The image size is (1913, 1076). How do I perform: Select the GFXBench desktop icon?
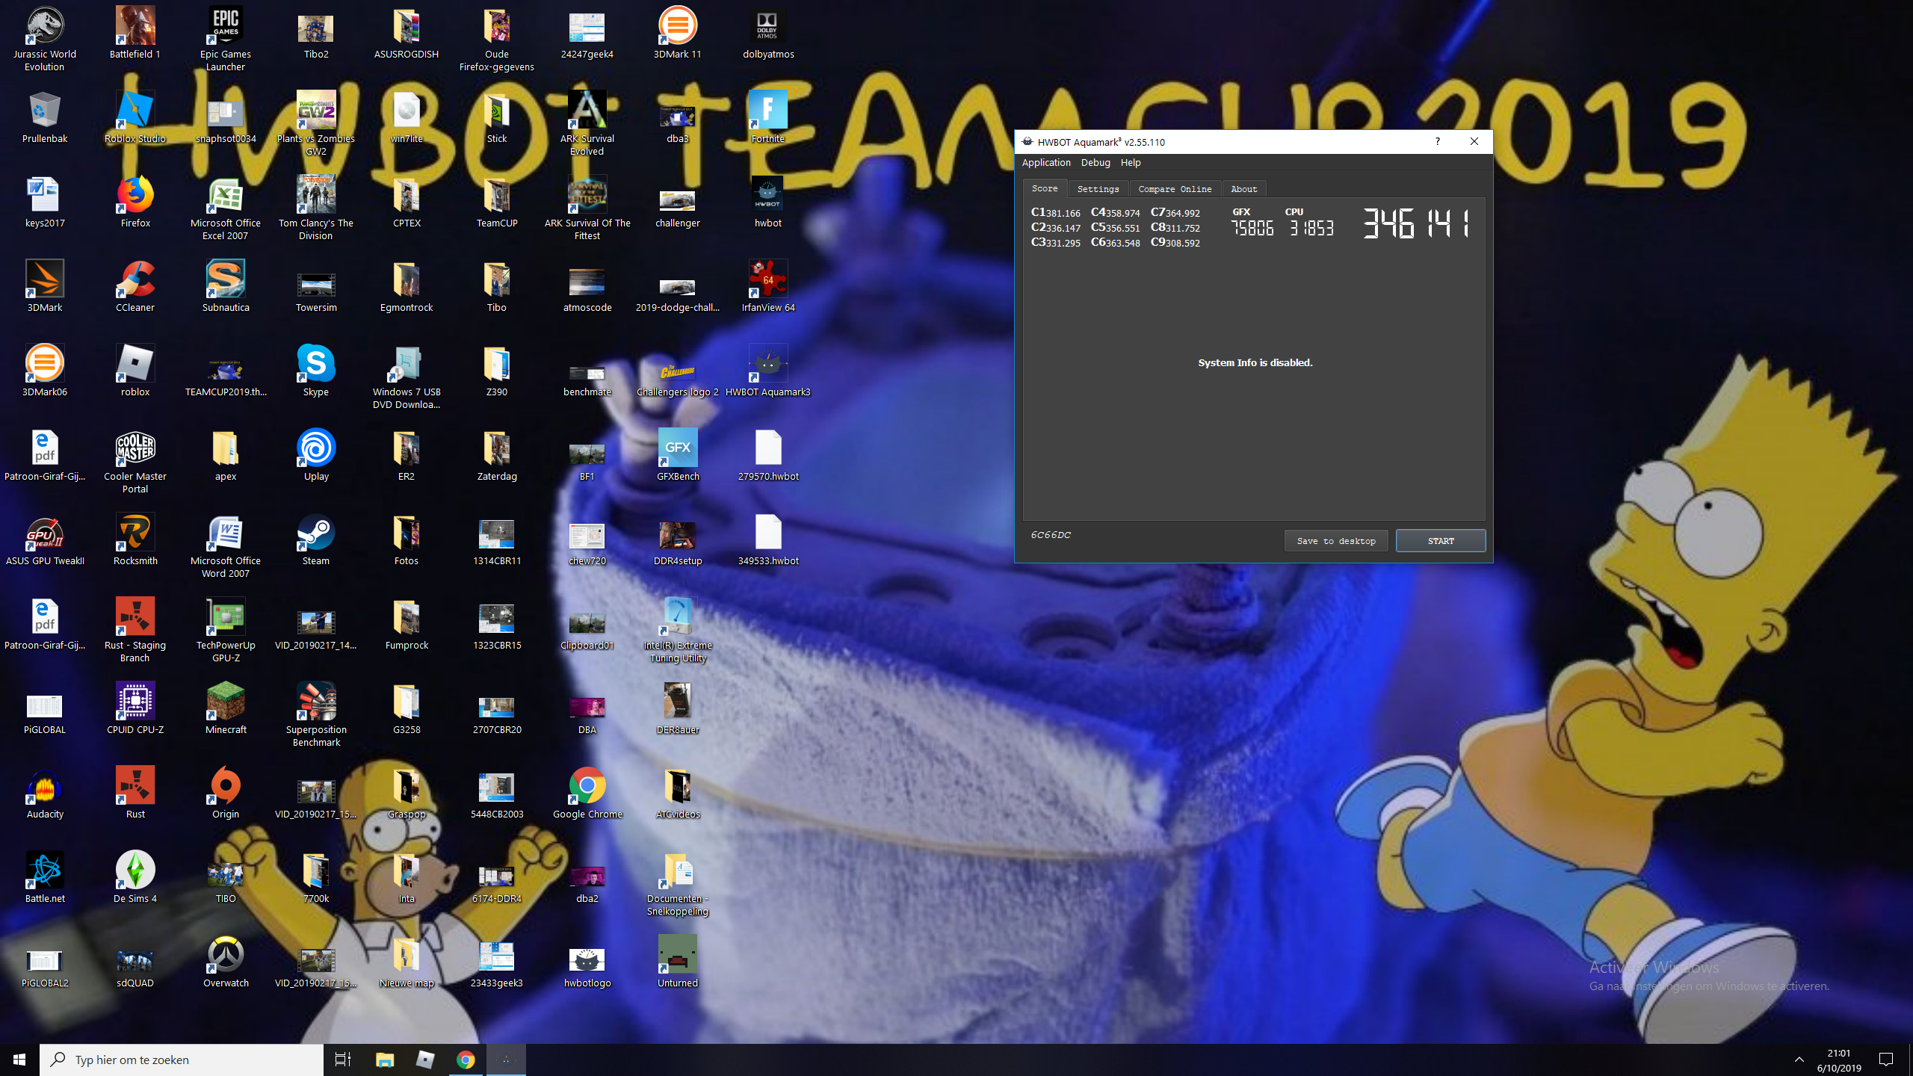coord(678,456)
